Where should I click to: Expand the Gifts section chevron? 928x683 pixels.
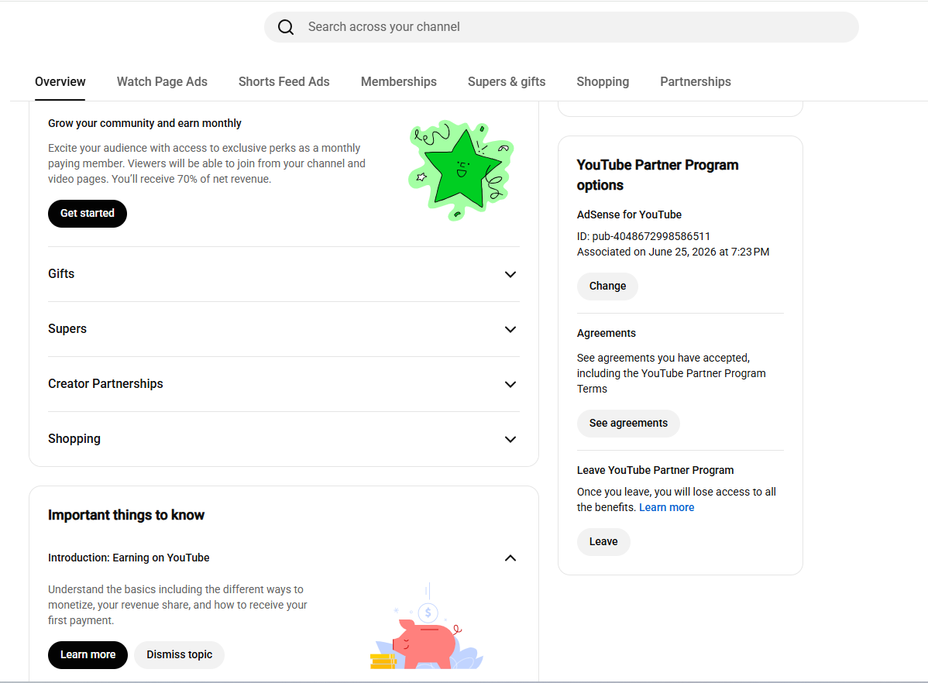510,274
